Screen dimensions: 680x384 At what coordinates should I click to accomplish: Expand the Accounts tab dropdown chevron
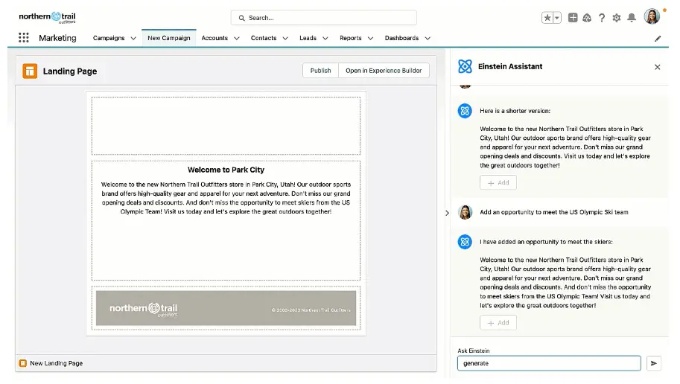coord(237,38)
